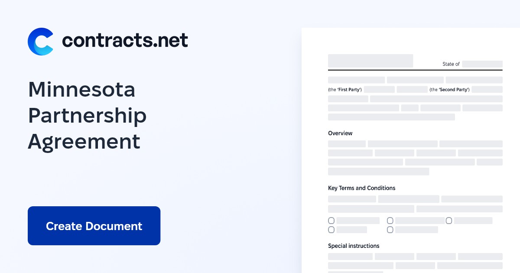Click the contracts.net brand name

[x=125, y=41]
